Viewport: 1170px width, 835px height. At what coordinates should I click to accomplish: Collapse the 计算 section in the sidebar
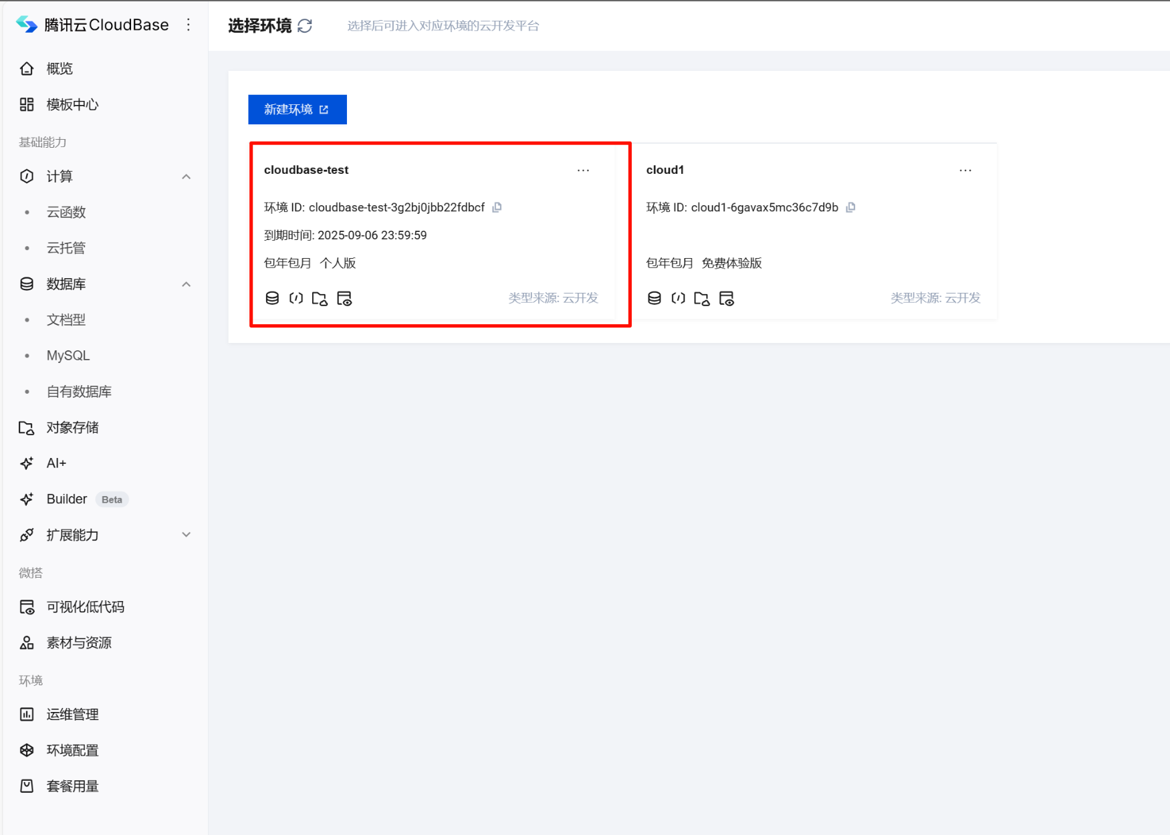(186, 176)
